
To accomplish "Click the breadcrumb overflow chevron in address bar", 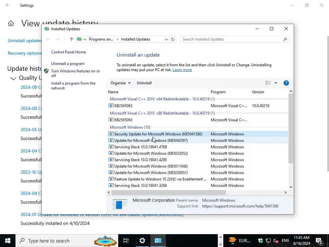I will coord(85,39).
